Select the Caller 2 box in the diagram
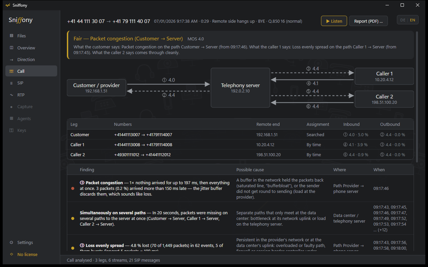 pyautogui.click(x=384, y=99)
